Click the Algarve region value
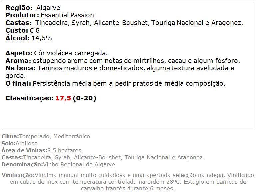256x192 pixels. tap(48, 8)
